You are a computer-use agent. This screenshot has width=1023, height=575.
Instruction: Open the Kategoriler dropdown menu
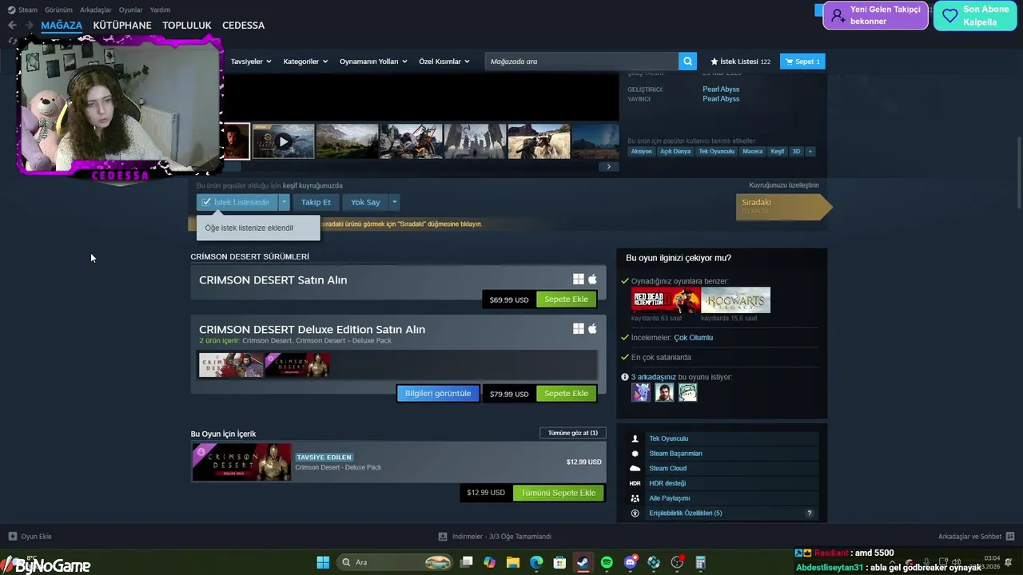[305, 61]
